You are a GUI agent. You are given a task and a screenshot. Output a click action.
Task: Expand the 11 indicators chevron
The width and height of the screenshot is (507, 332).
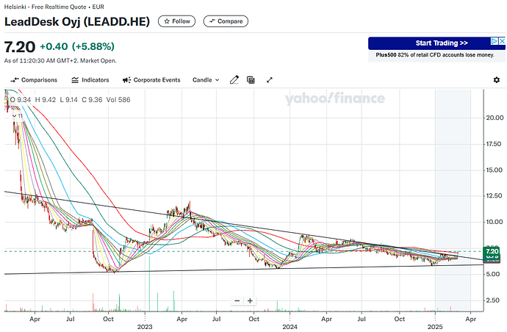coord(14,116)
